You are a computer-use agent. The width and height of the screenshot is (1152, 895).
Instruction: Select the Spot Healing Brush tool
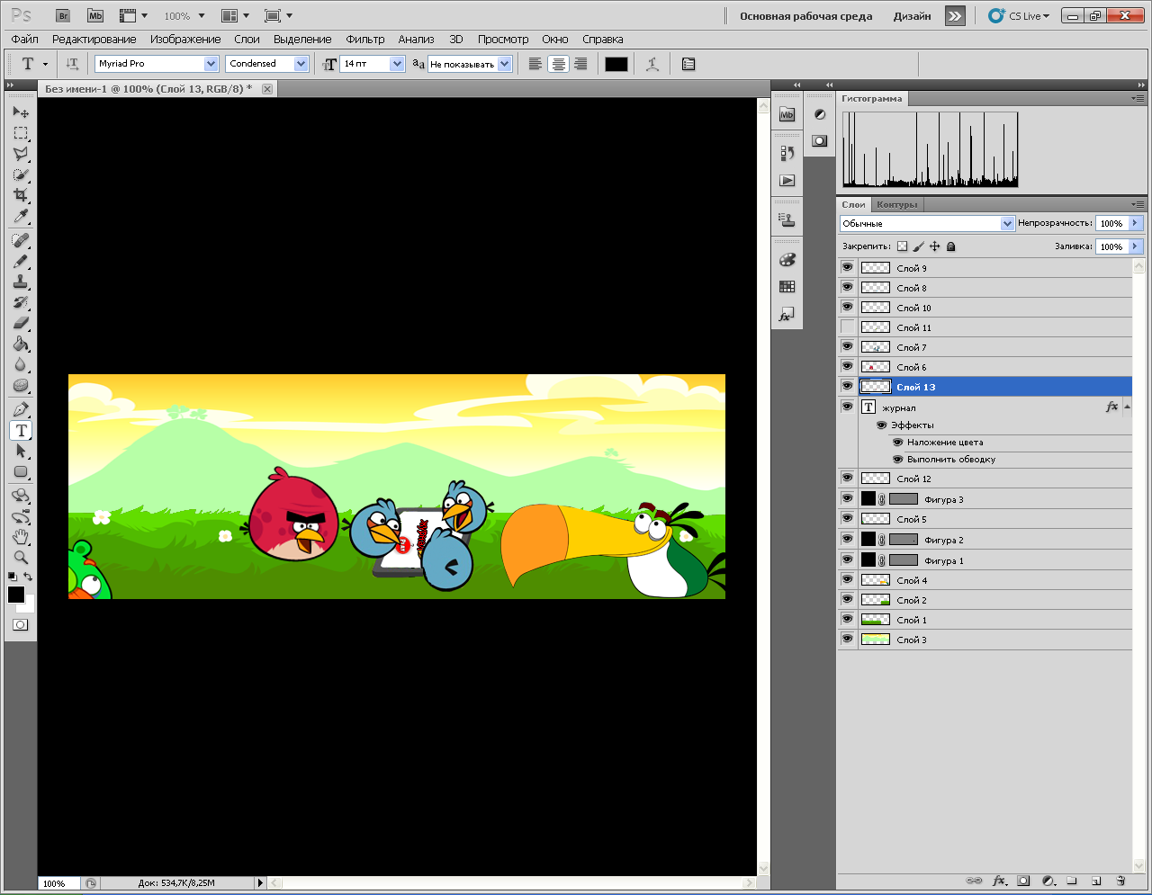pyautogui.click(x=21, y=240)
